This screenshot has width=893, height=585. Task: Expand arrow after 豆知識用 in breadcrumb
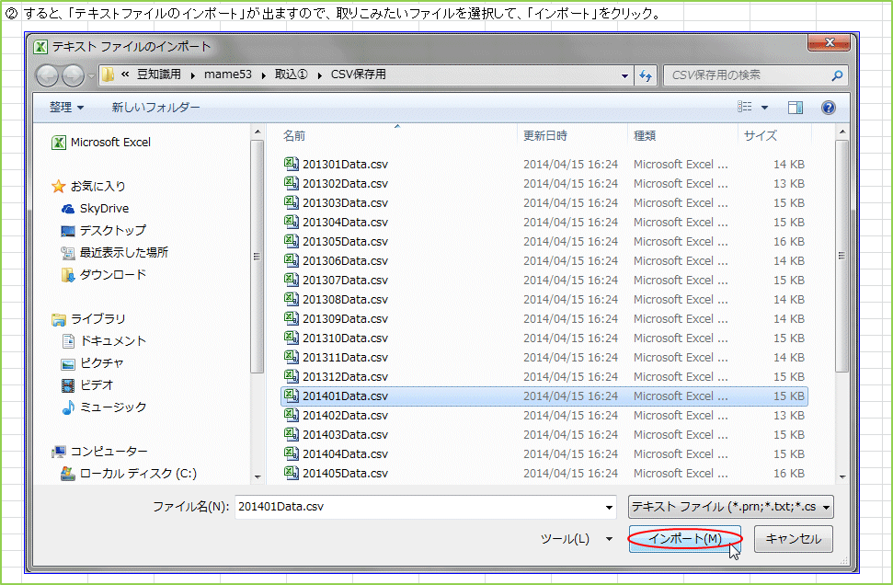coord(192,75)
